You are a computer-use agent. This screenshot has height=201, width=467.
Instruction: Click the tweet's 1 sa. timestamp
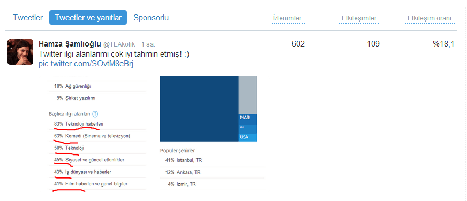pyautogui.click(x=148, y=44)
